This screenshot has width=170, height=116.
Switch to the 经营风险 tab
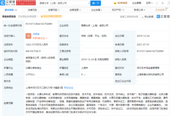point(54,10)
